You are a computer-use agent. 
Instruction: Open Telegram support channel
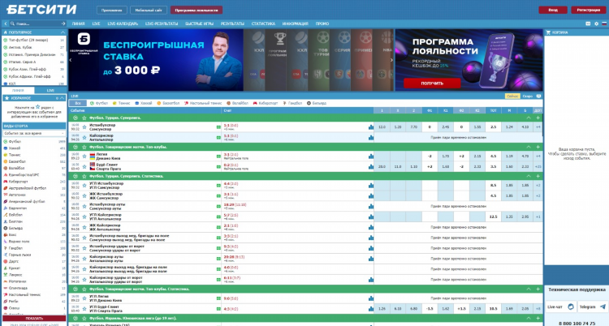click(593, 307)
